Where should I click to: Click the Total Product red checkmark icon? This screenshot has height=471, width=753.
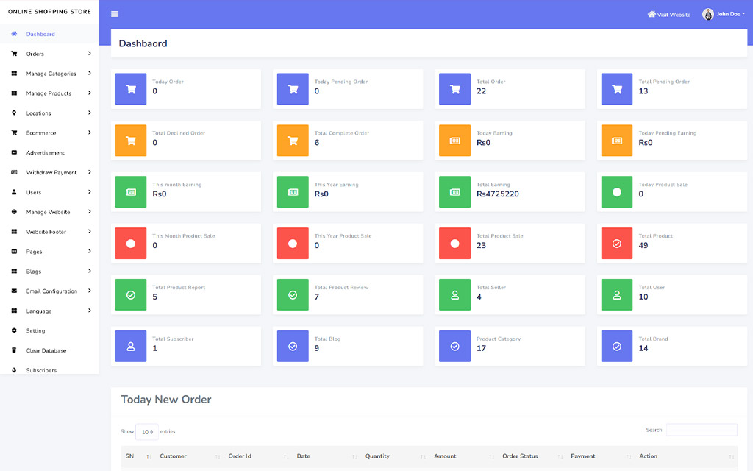tap(617, 244)
